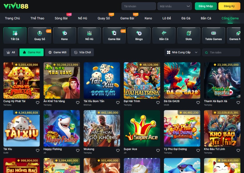Open the Table Games category tile
Screen dimensions: 244x173
[x=213, y=35]
